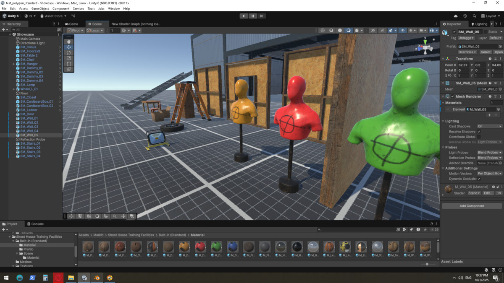The width and height of the screenshot is (504, 283).
Task: Enable the Contribute Global checkbox
Action: pos(479,137)
